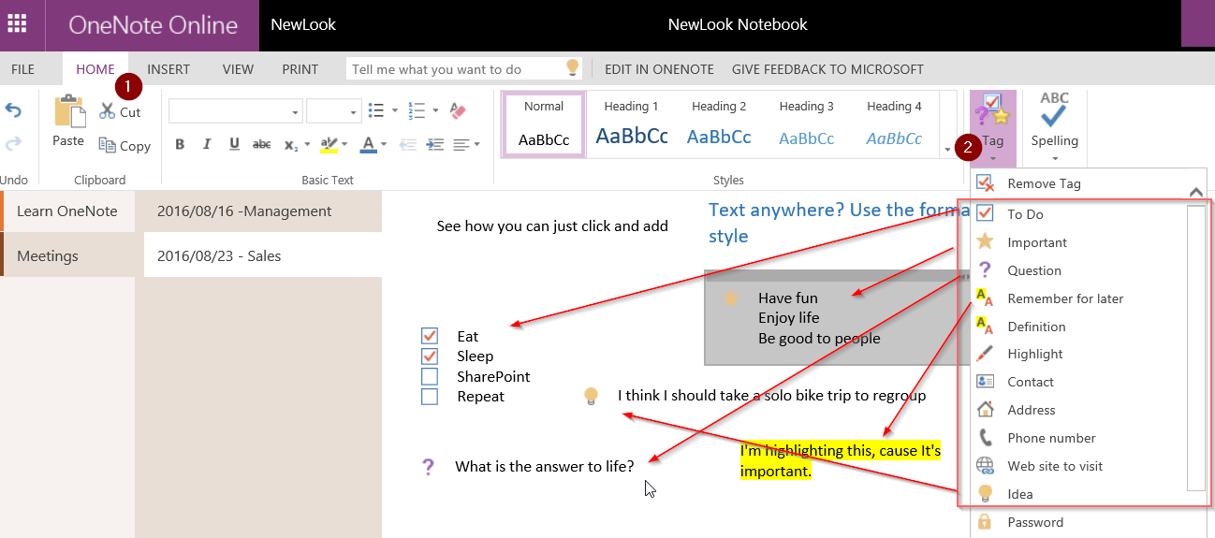Run the Spelling check tool

tap(1054, 123)
